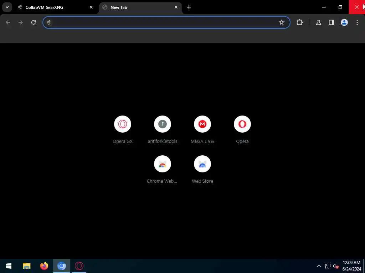Select the Chromium taskbar icon

click(x=61, y=266)
